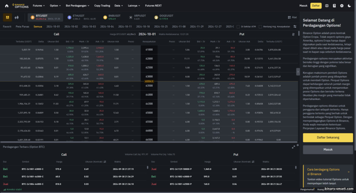This screenshot has height=193, width=356.
Task: Open the language globe icon
Action: (x=327, y=6)
